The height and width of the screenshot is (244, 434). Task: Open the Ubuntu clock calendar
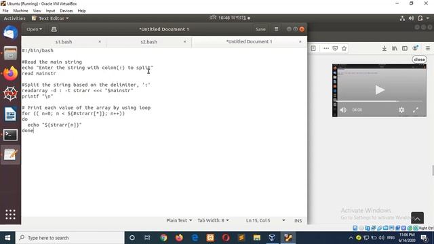[x=229, y=18]
